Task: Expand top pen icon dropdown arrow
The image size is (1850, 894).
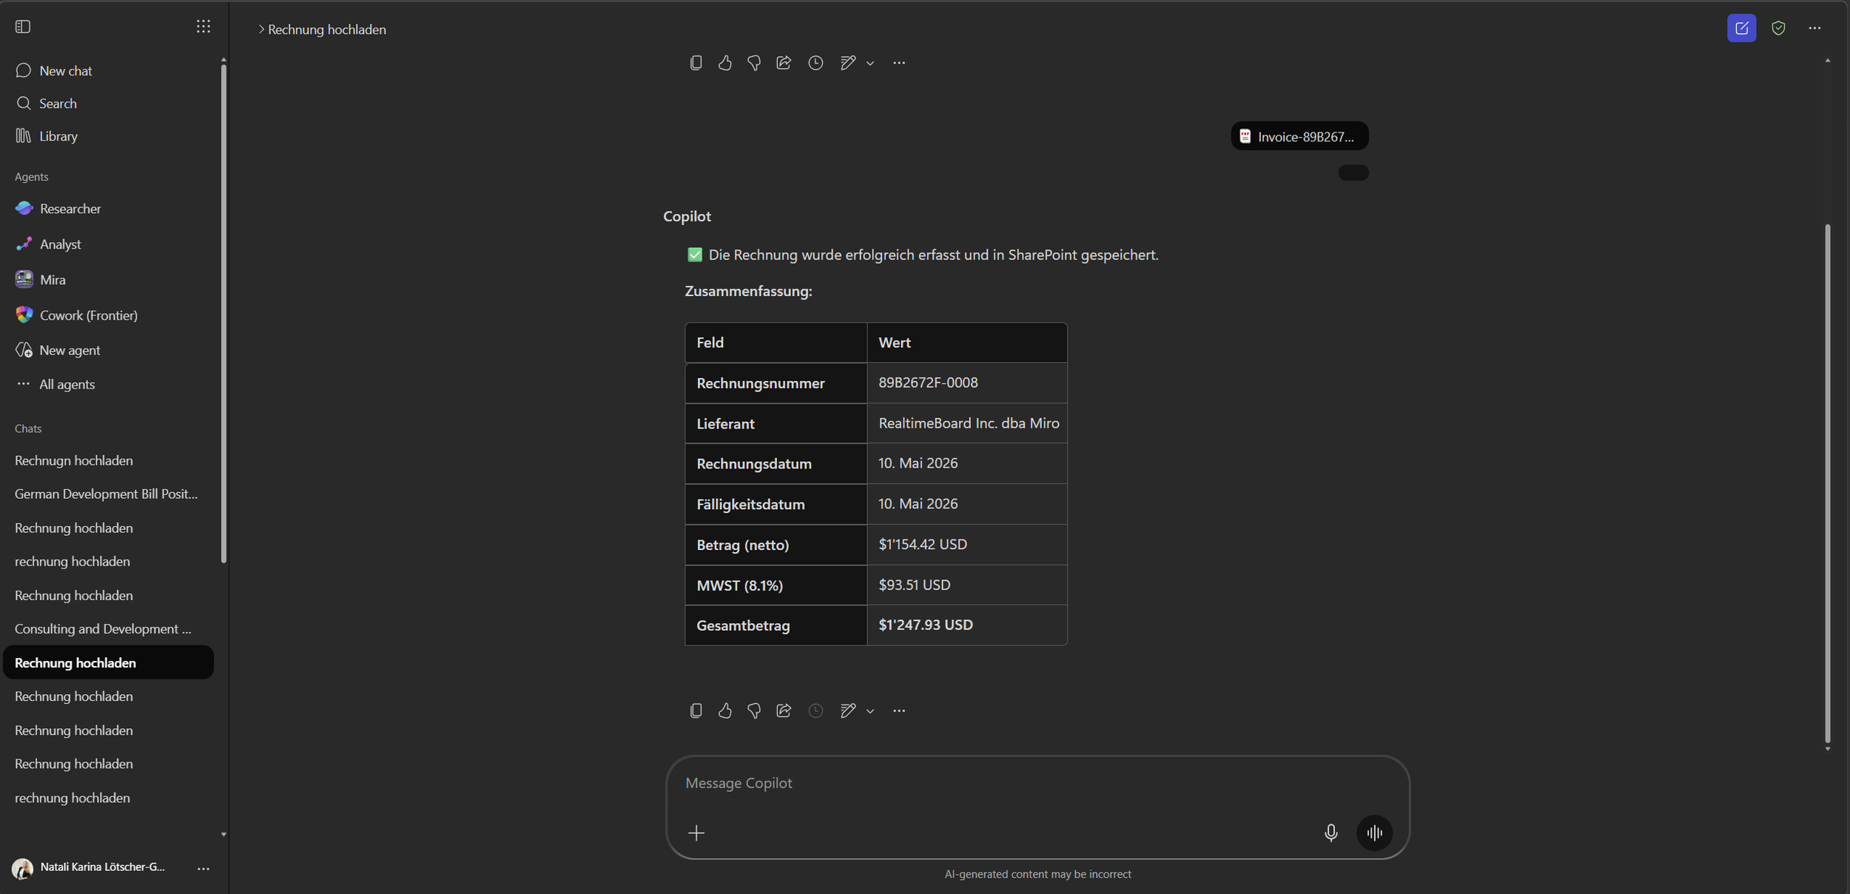Action: click(870, 64)
